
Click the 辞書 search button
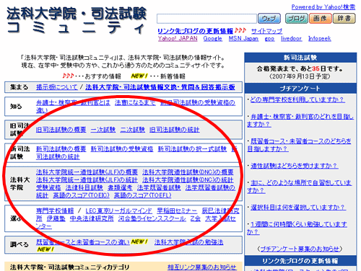(344, 19)
